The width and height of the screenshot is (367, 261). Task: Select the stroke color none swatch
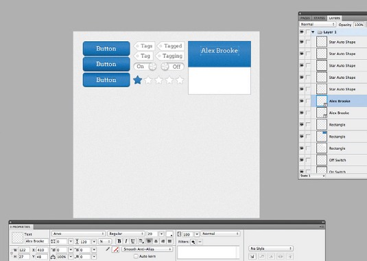pos(116,249)
